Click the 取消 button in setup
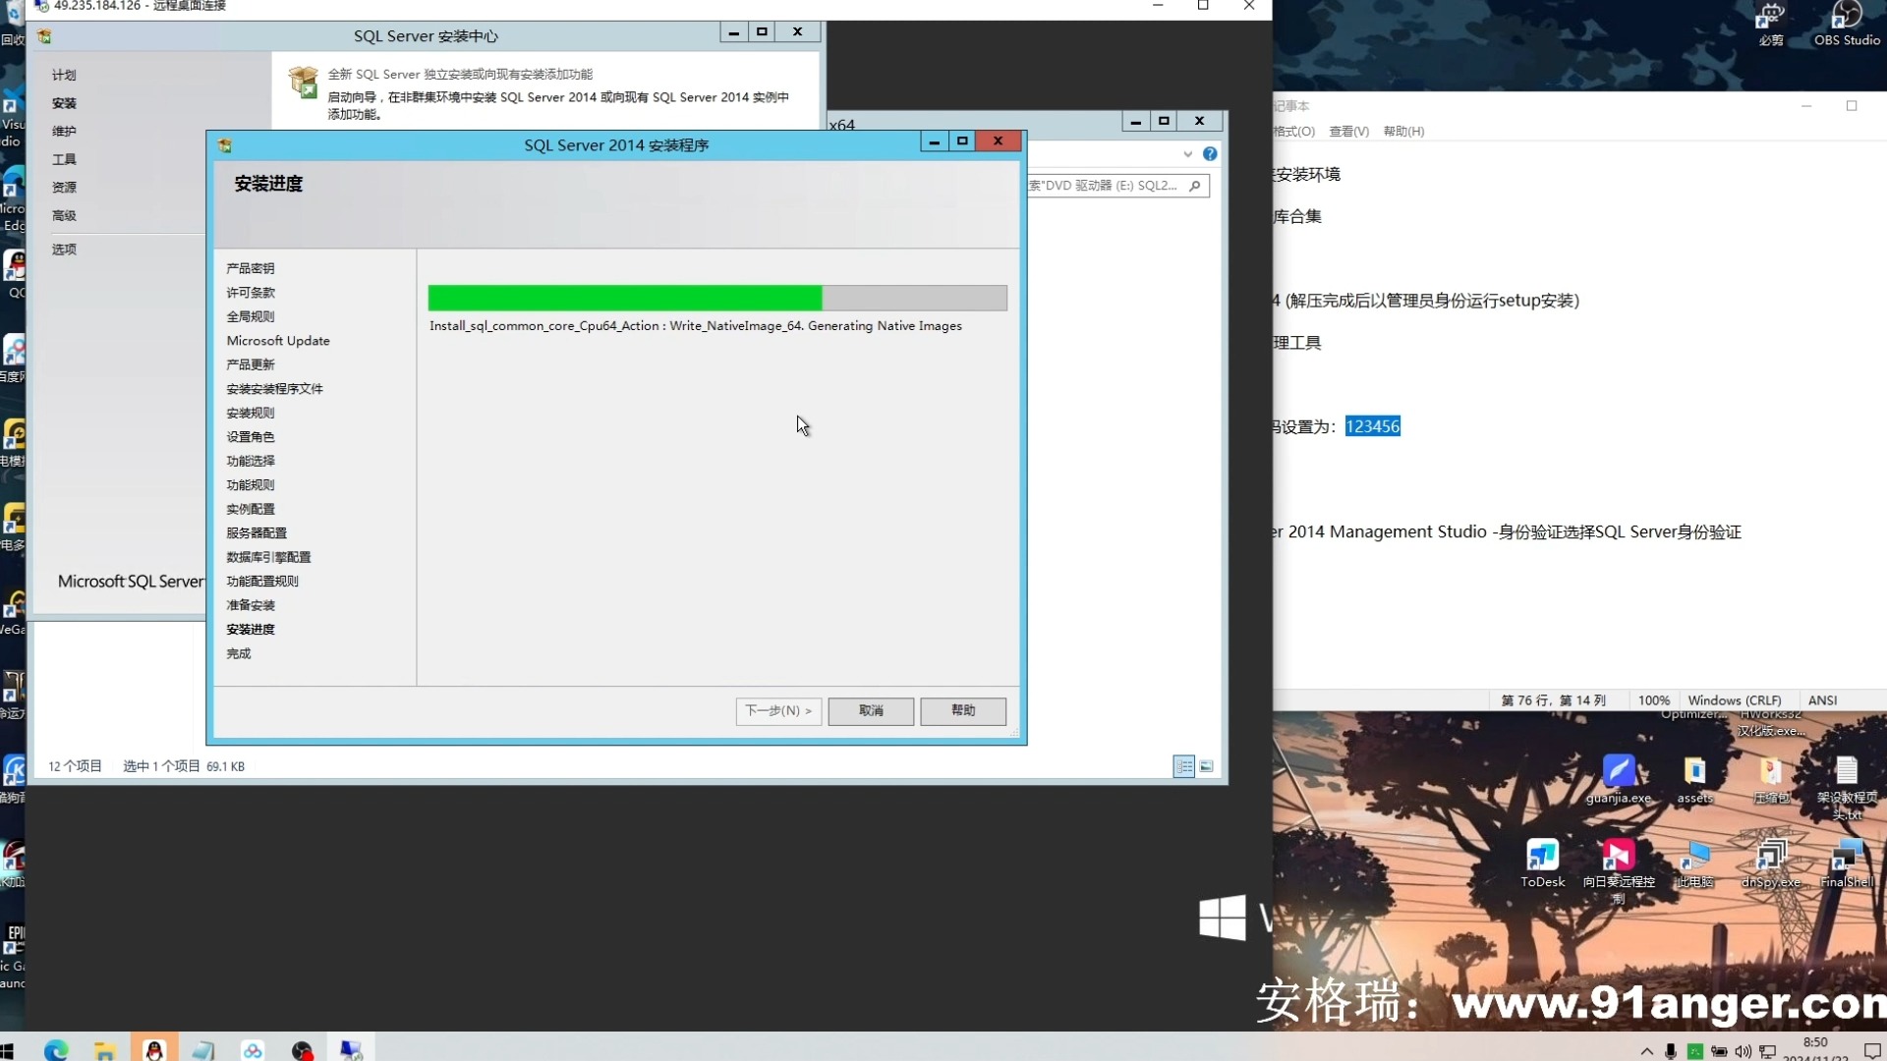 coord(871,710)
